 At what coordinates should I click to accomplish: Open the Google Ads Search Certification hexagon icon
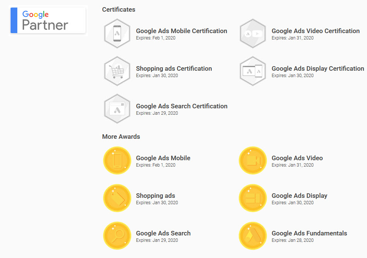[117, 109]
